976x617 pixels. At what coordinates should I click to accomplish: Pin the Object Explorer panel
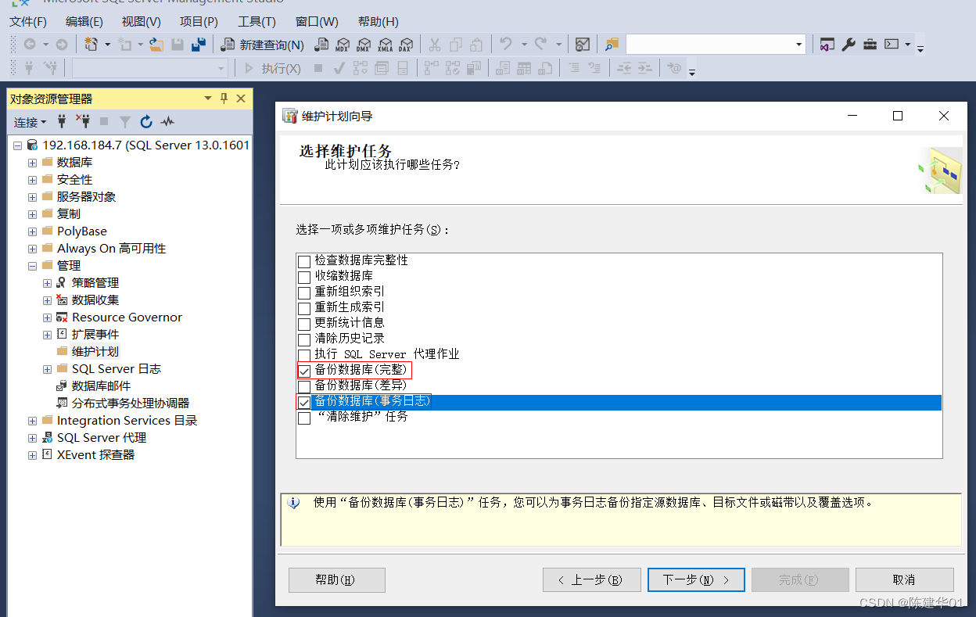224,98
